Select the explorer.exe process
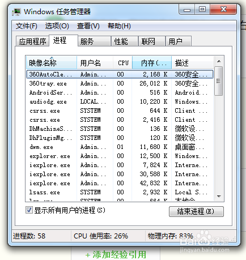Image resolution: width=246 pixels, height=260 pixels. (x=120, y=156)
